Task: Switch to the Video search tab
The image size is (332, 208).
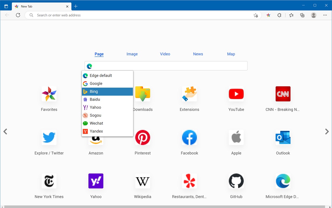Action: tap(165, 54)
